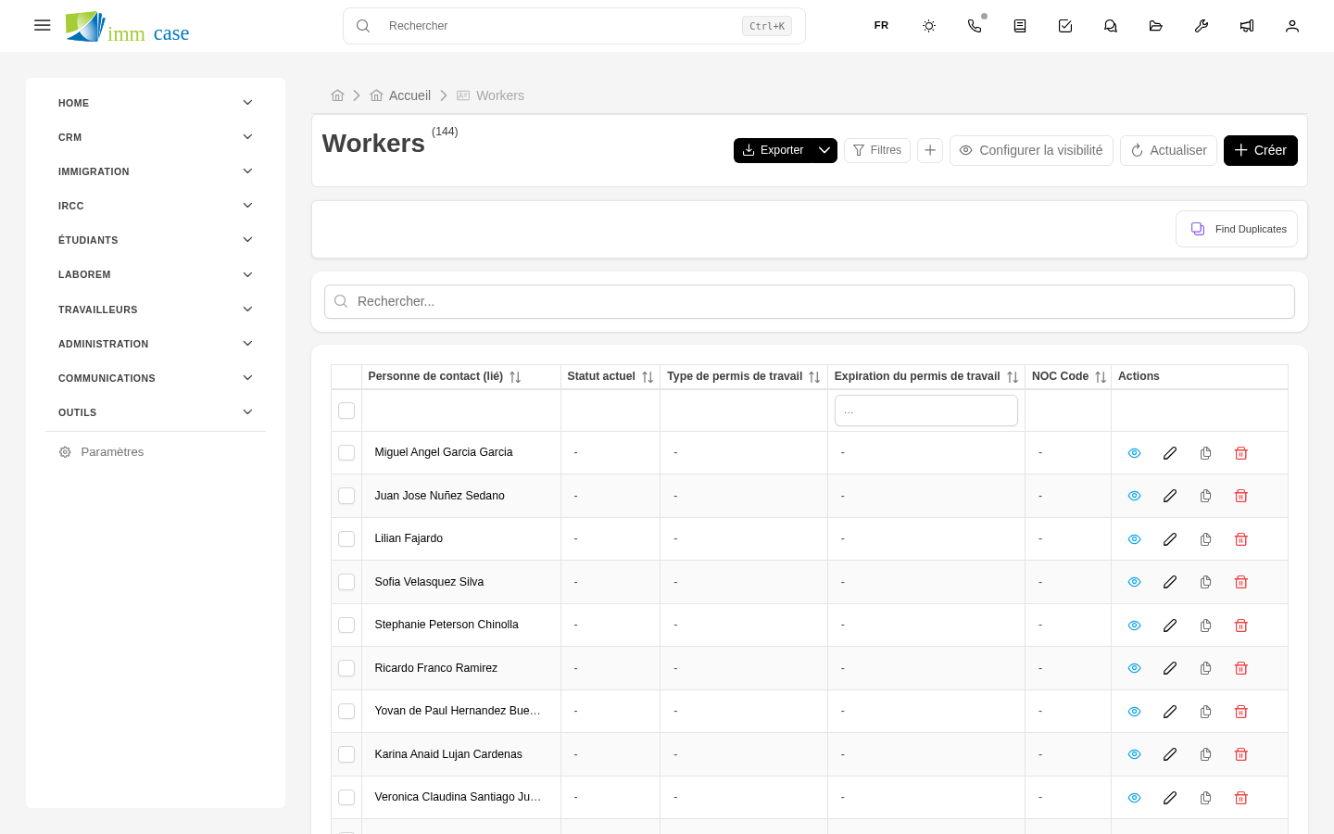Open the wrench tools icon in header
This screenshot has width=1334, height=834.
(1202, 26)
